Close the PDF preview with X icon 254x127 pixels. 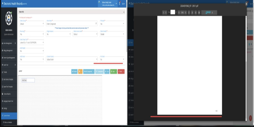point(246,4)
